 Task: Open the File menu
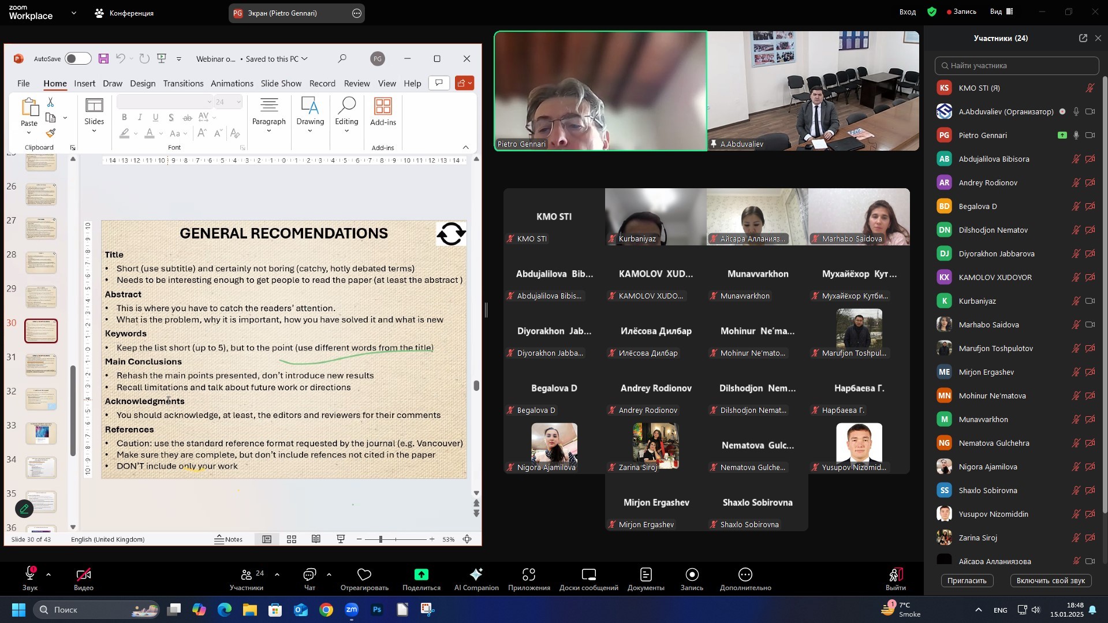(x=24, y=83)
